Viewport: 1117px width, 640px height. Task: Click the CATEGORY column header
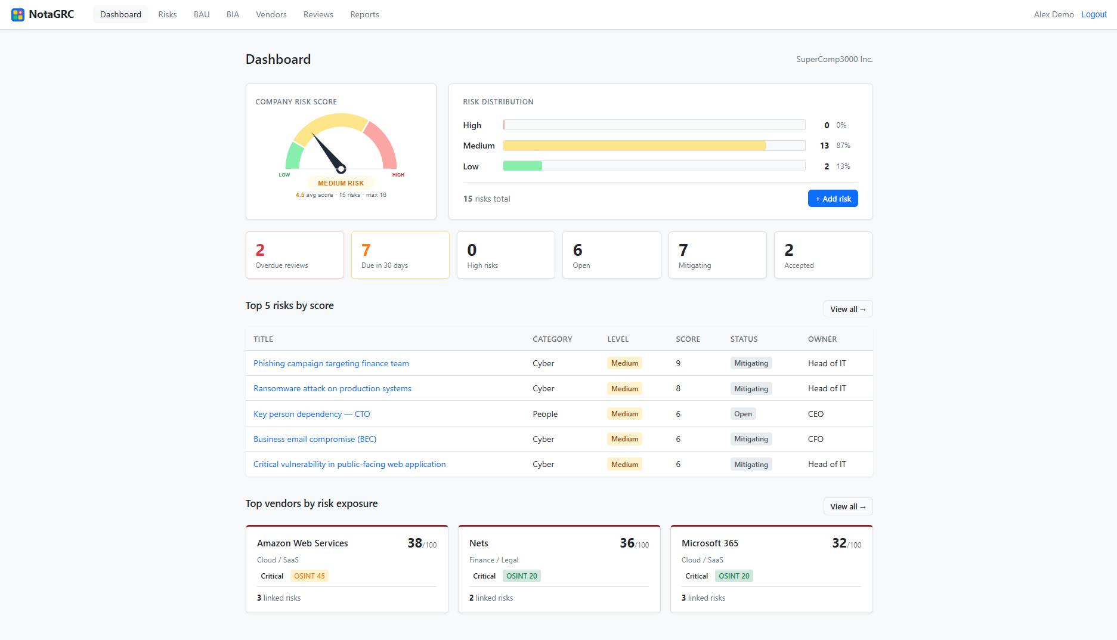tap(552, 339)
